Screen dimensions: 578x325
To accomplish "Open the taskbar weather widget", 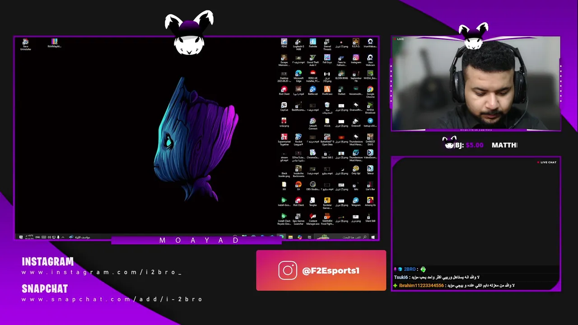I will tap(80, 237).
